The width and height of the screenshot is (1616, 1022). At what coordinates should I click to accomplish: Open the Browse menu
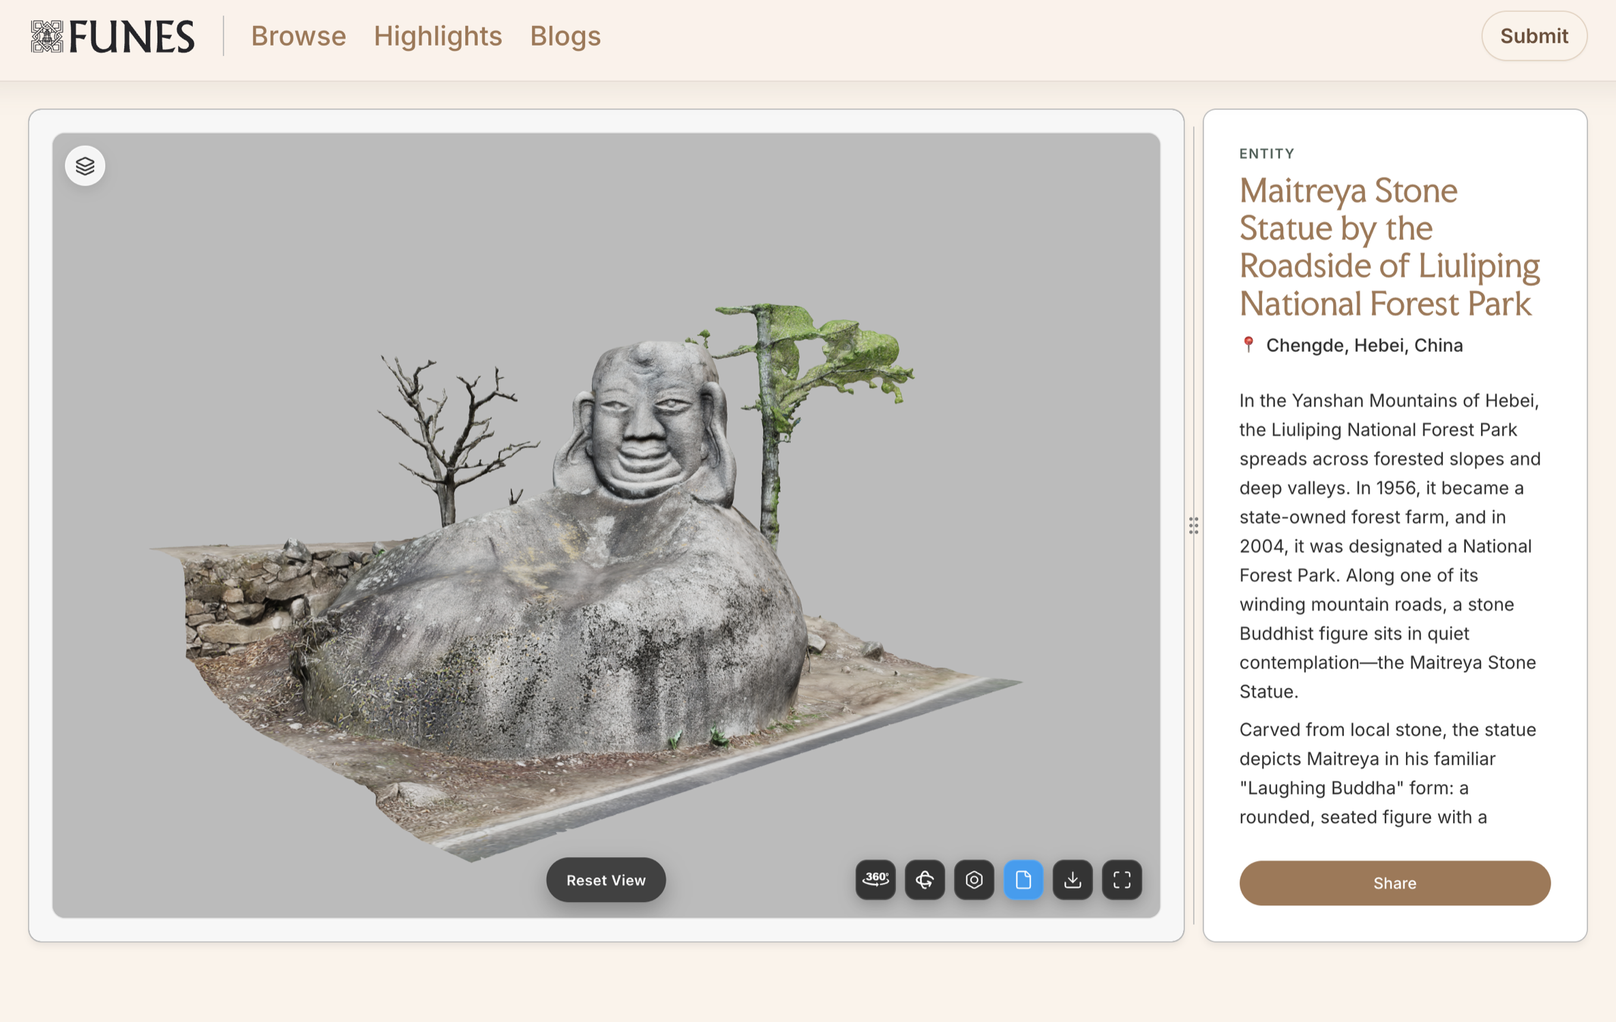pos(298,35)
